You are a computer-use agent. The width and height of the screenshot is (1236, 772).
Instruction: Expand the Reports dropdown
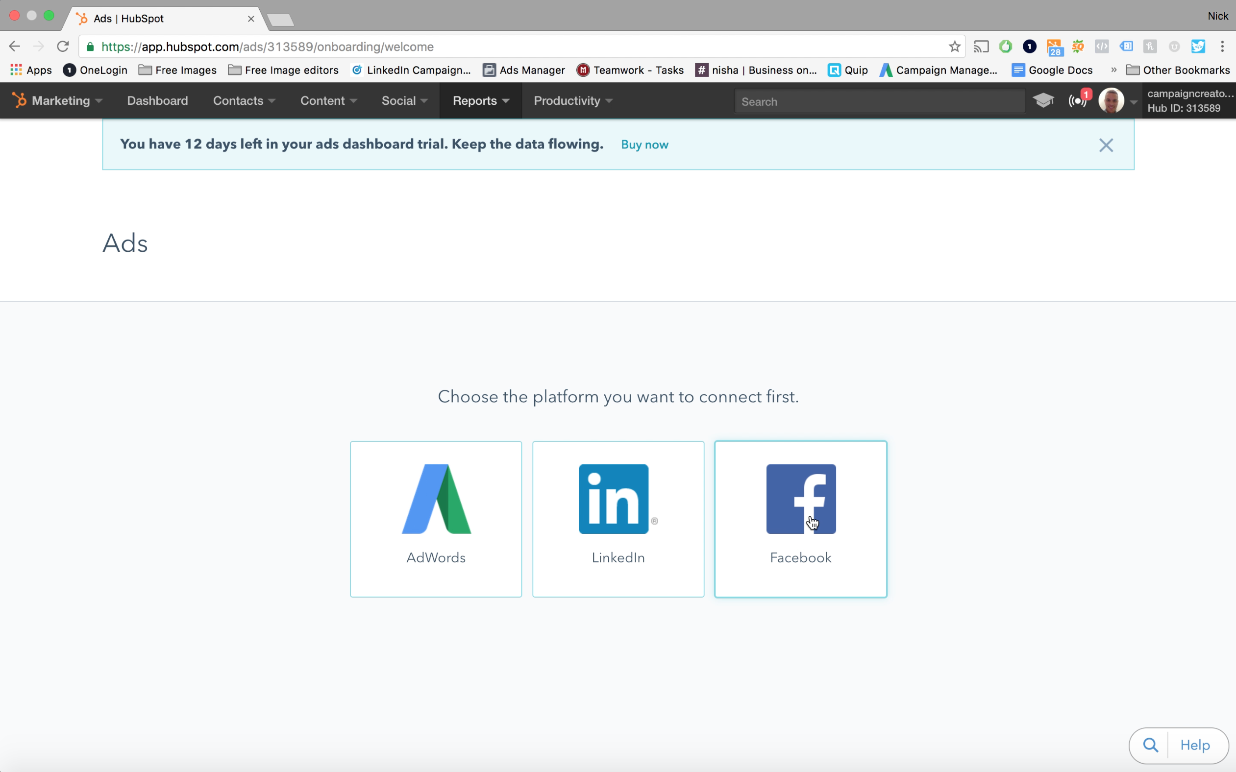coord(479,100)
